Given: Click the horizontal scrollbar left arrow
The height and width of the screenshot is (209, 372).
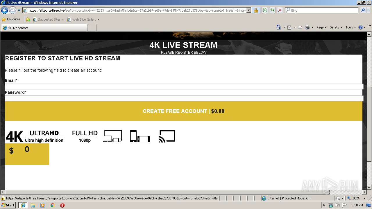Looking at the screenshot, I should click(3, 192).
